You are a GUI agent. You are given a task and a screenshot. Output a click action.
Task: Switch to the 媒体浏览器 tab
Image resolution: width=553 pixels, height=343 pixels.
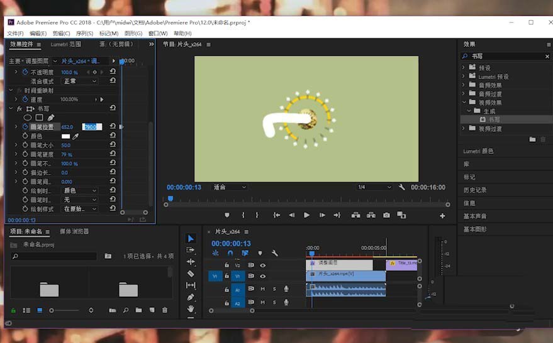click(x=74, y=232)
